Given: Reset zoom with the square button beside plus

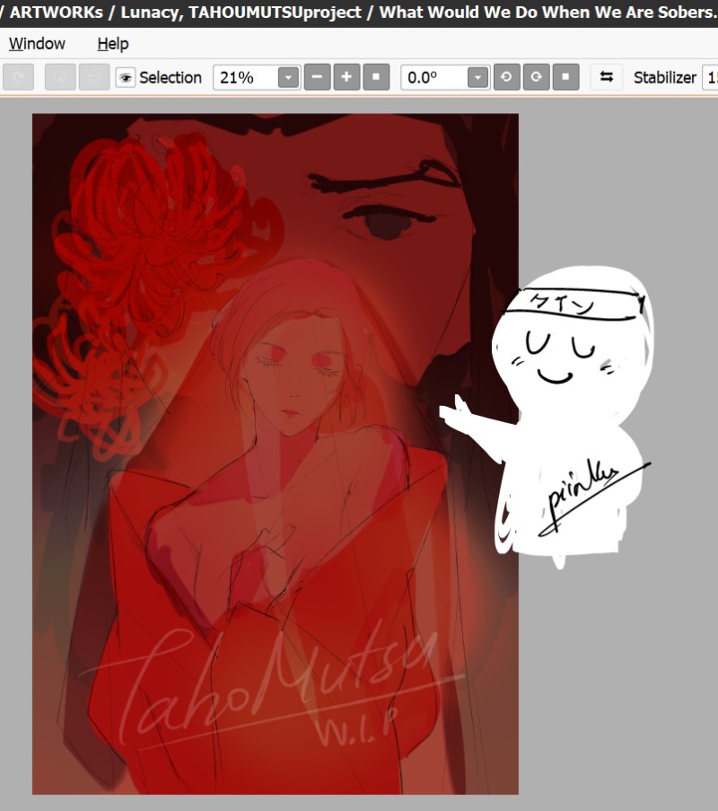Looking at the screenshot, I should (x=376, y=77).
